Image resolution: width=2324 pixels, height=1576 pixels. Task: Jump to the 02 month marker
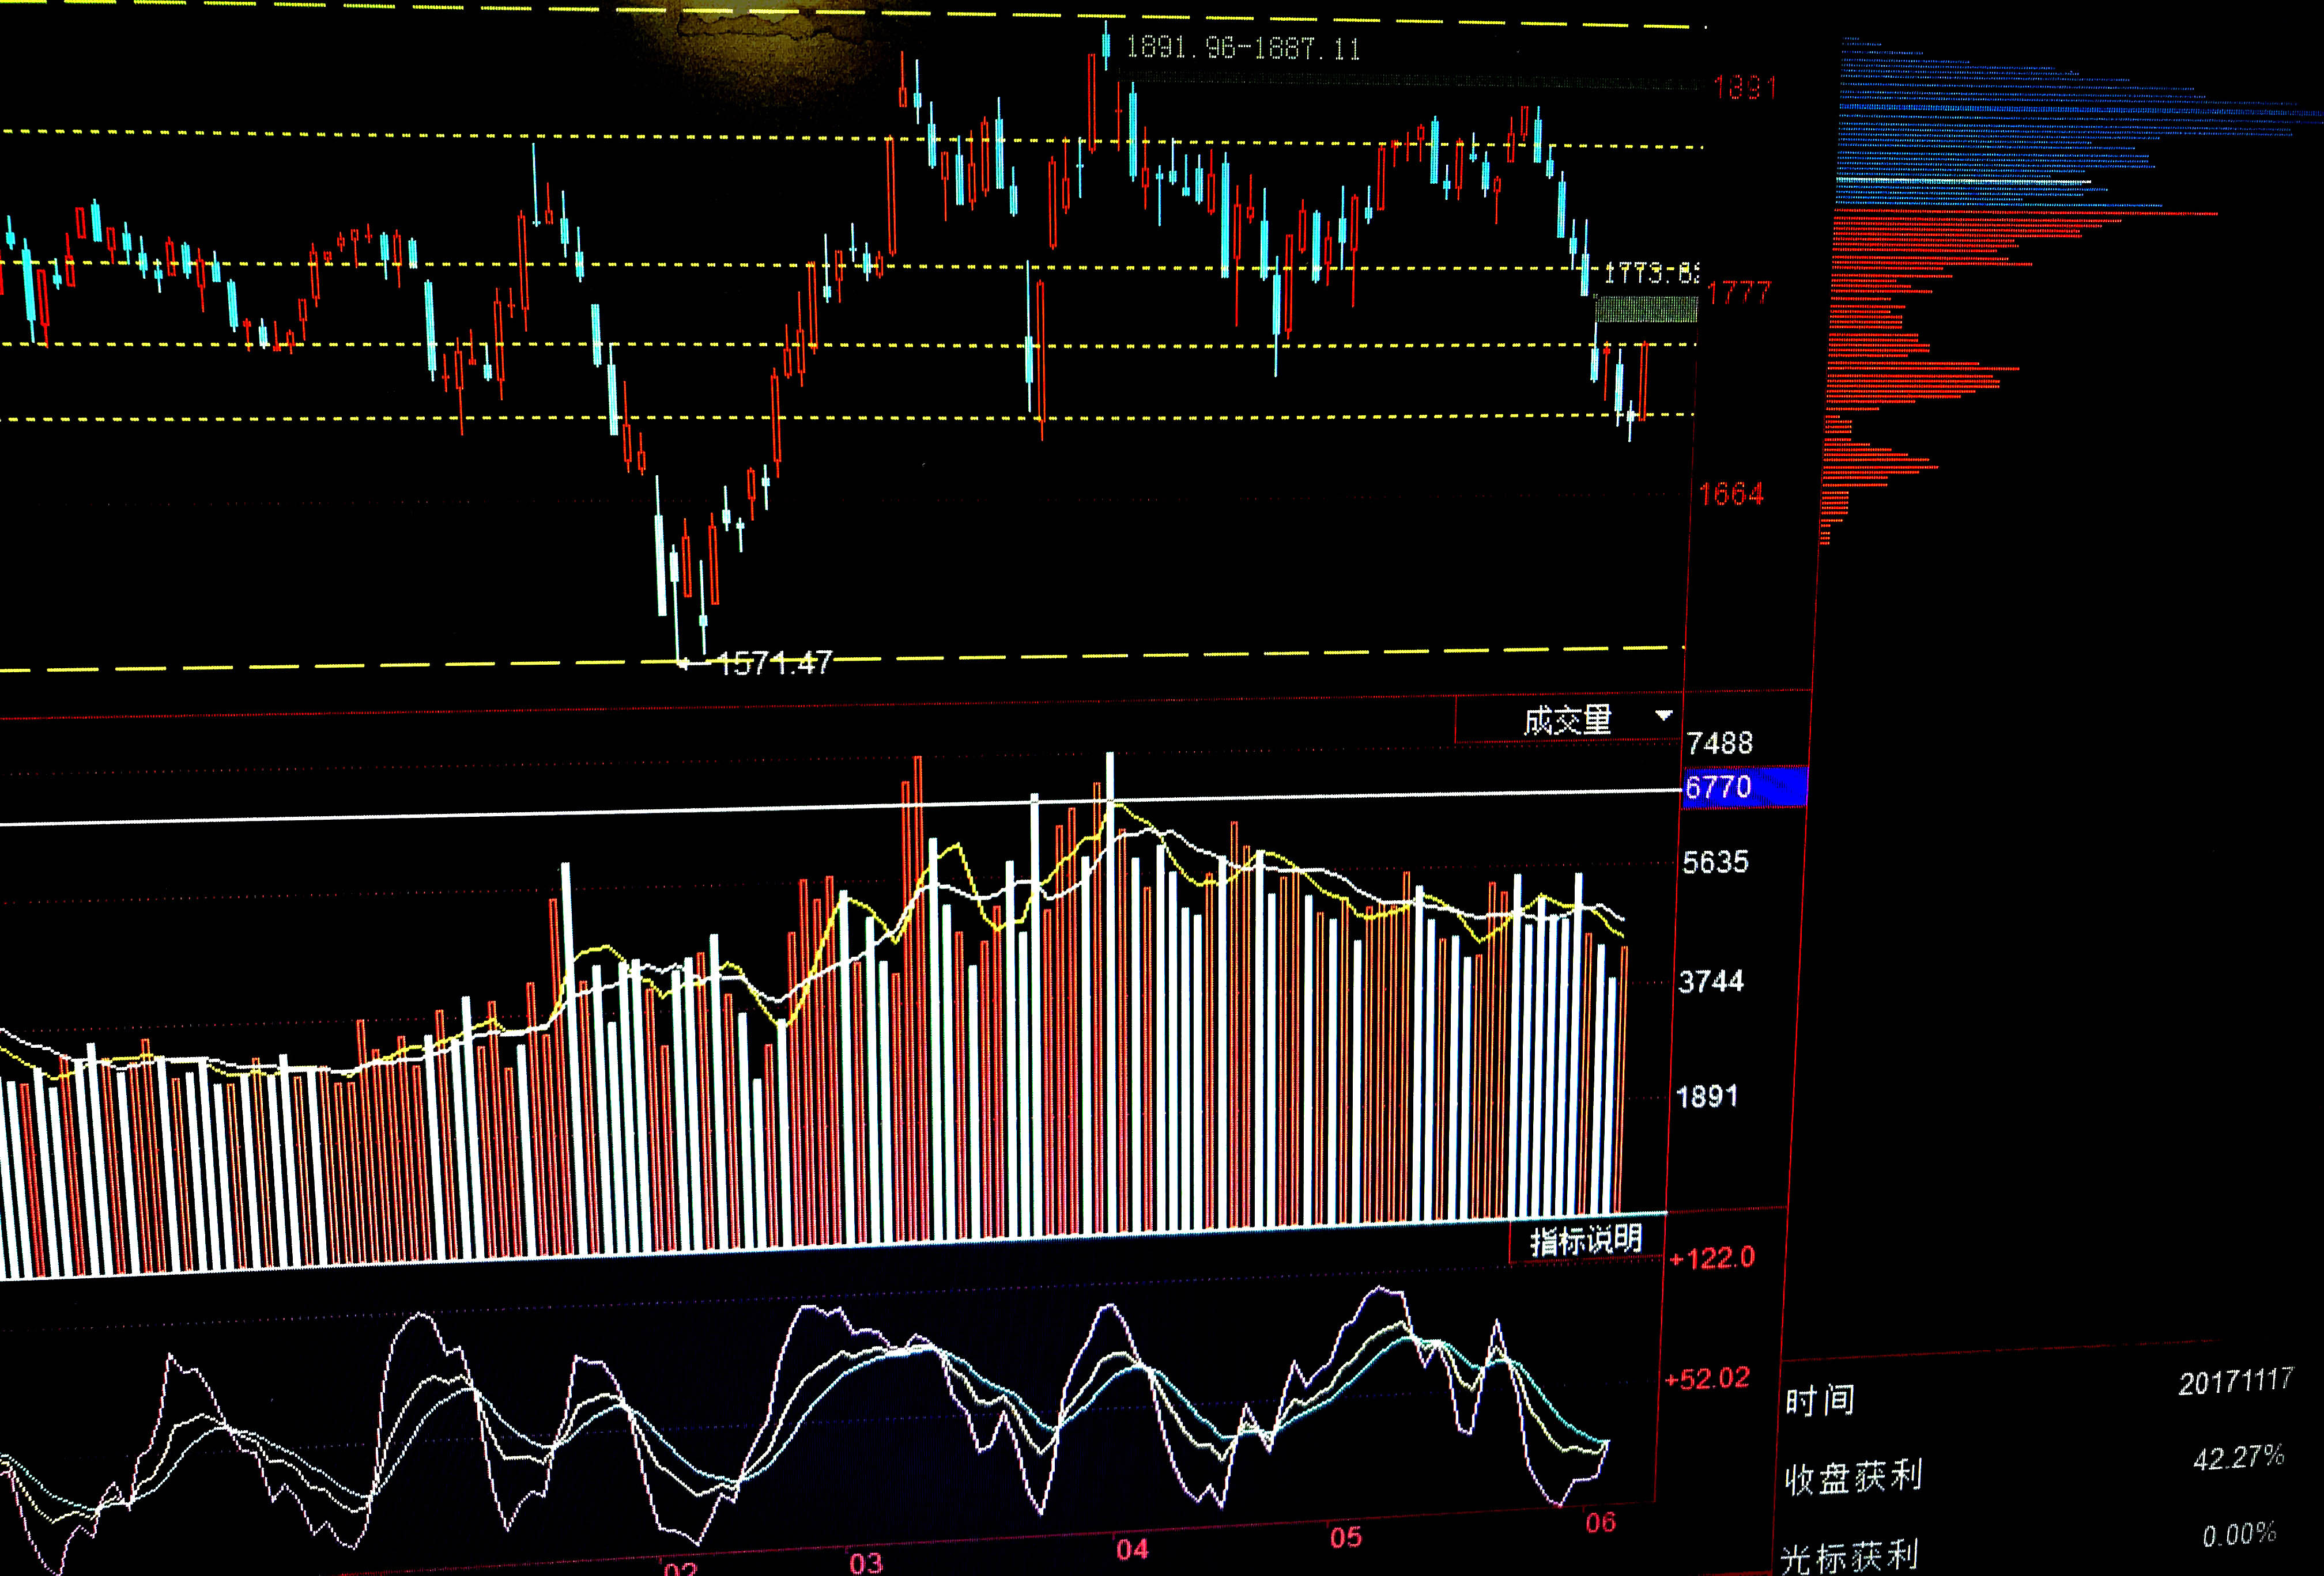click(x=680, y=1568)
